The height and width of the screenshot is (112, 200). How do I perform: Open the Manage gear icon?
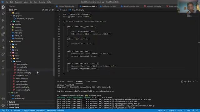(x=3, y=105)
